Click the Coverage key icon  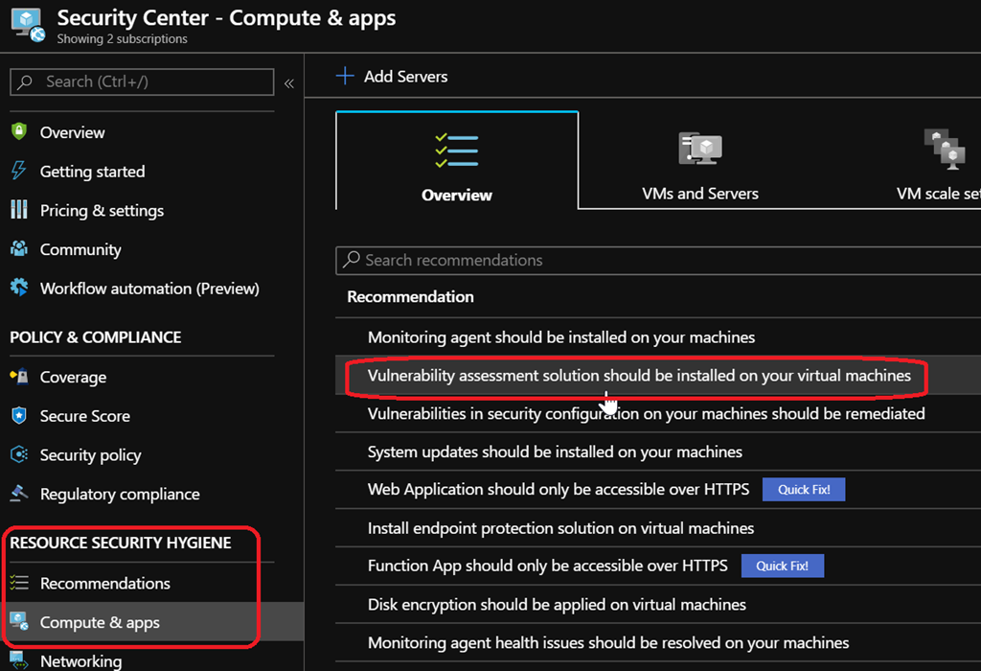(19, 377)
